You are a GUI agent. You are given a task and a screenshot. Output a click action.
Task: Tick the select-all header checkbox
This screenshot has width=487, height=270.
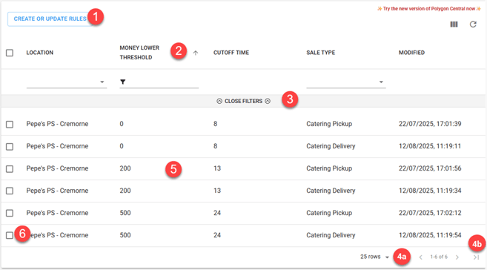[x=10, y=53]
